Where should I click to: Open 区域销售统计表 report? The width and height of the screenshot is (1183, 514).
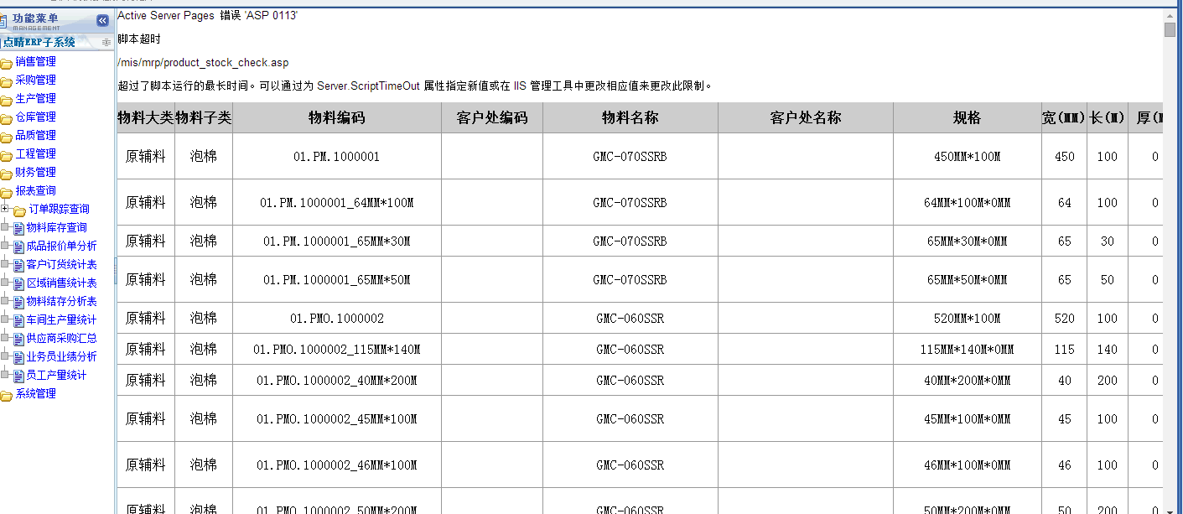click(x=61, y=283)
